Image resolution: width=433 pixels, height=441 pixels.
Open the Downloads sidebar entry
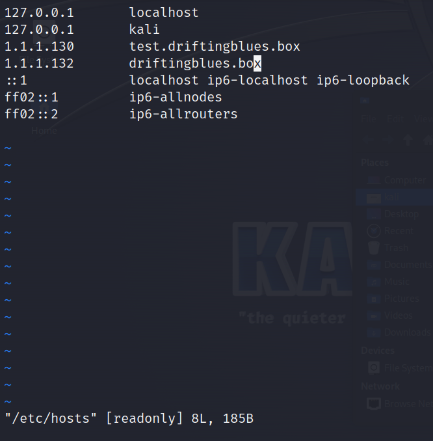(x=407, y=332)
